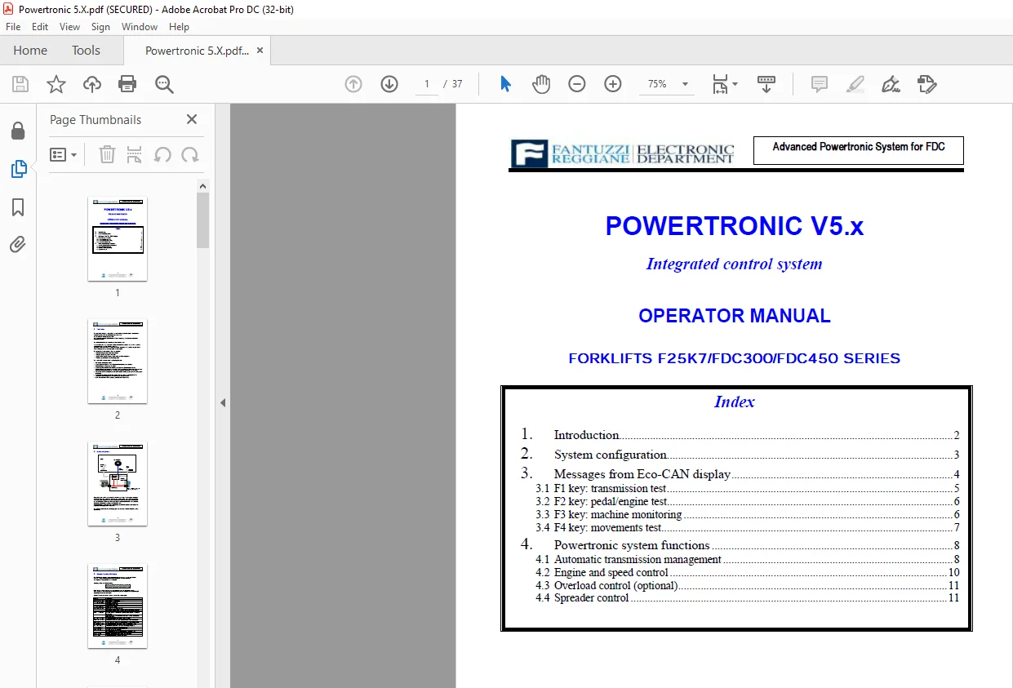Viewport: 1013px width, 688px height.
Task: Click index entry 'Introduction'
Action: click(x=586, y=435)
